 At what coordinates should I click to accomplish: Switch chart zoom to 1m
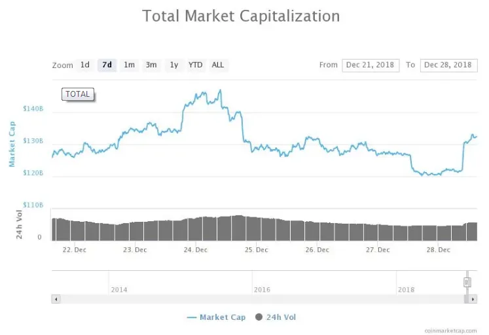(x=129, y=65)
